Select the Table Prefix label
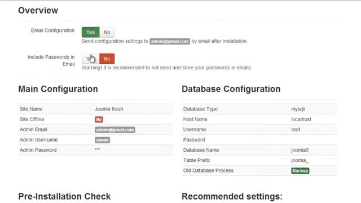This screenshot has height=203, width=361. 197,160
